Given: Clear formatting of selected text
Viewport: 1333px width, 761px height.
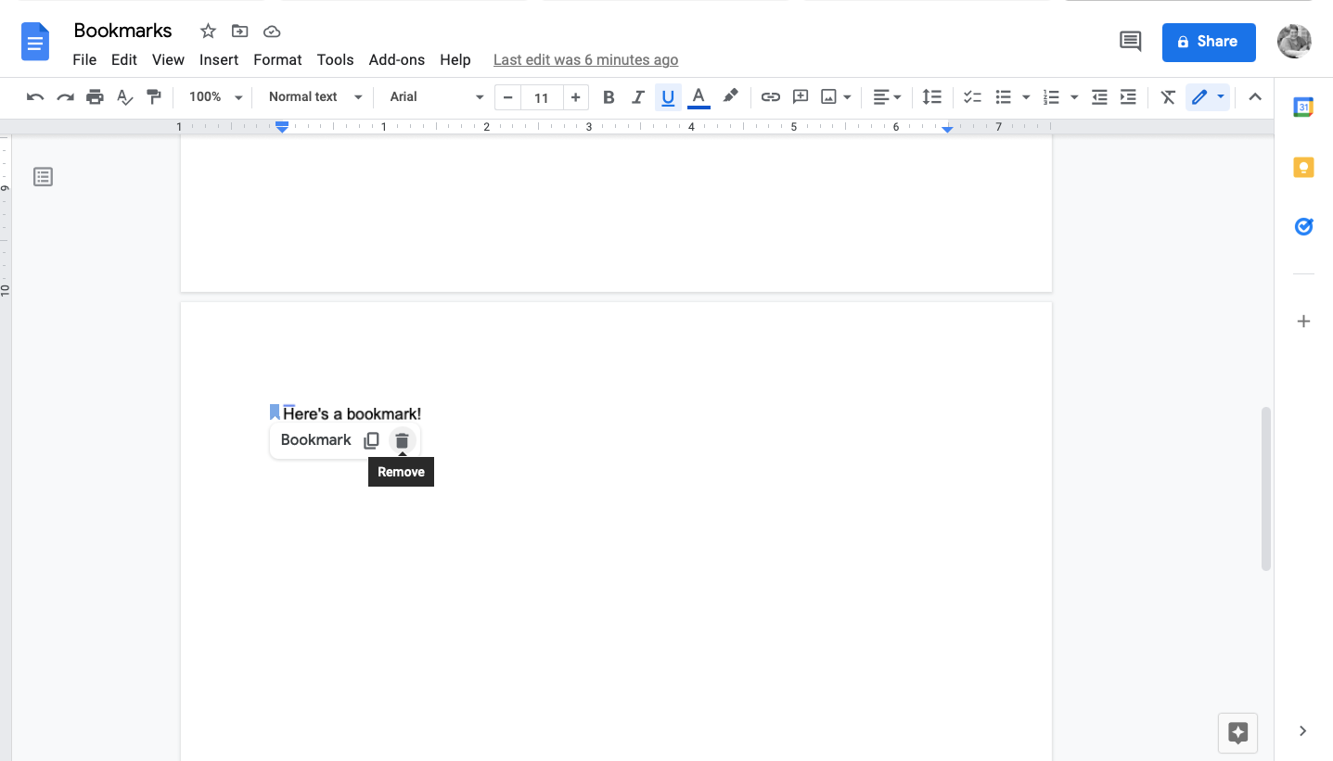Looking at the screenshot, I should [1167, 96].
